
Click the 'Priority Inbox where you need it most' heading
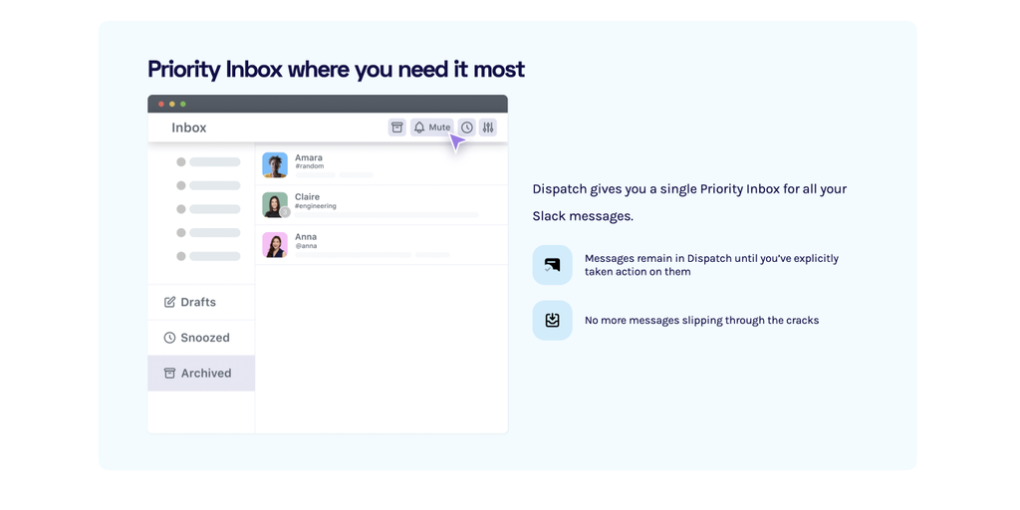point(337,69)
